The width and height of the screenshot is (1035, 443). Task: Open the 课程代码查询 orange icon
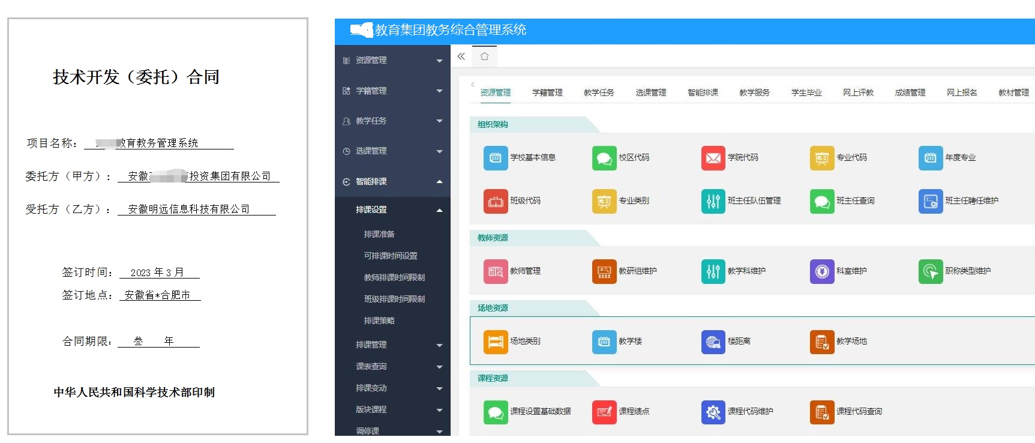coord(822,412)
